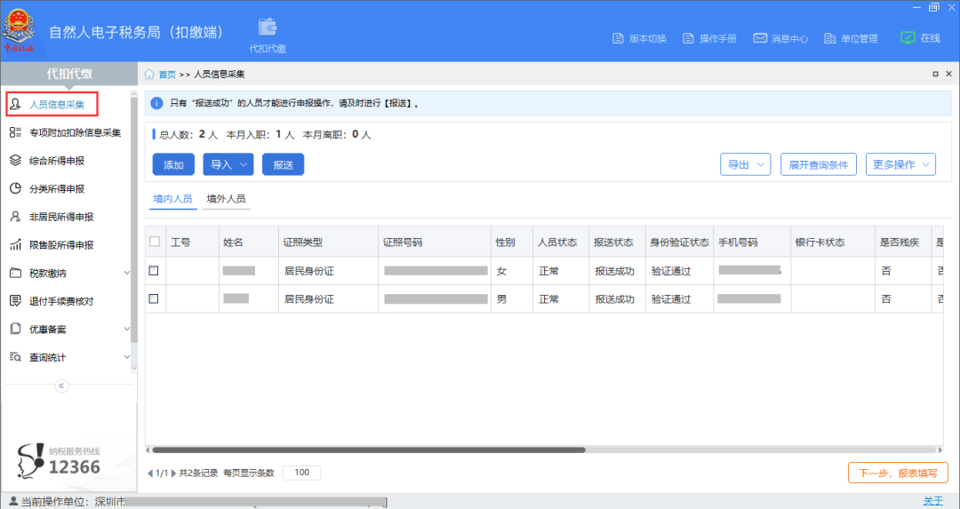
Task: Click the 展开查询条件 button
Action: [x=819, y=164]
